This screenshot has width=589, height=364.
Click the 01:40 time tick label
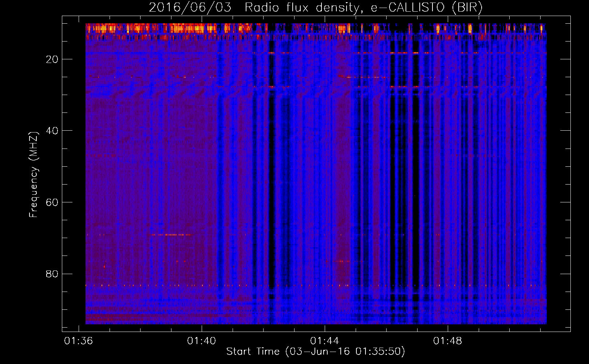click(x=202, y=341)
